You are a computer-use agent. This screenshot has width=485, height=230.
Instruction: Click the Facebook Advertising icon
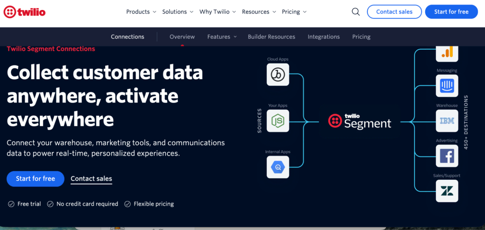tap(447, 156)
